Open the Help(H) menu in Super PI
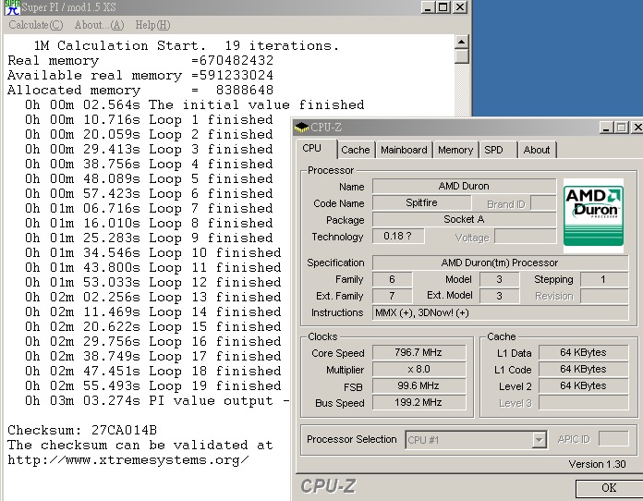The height and width of the screenshot is (501, 643). [152, 25]
